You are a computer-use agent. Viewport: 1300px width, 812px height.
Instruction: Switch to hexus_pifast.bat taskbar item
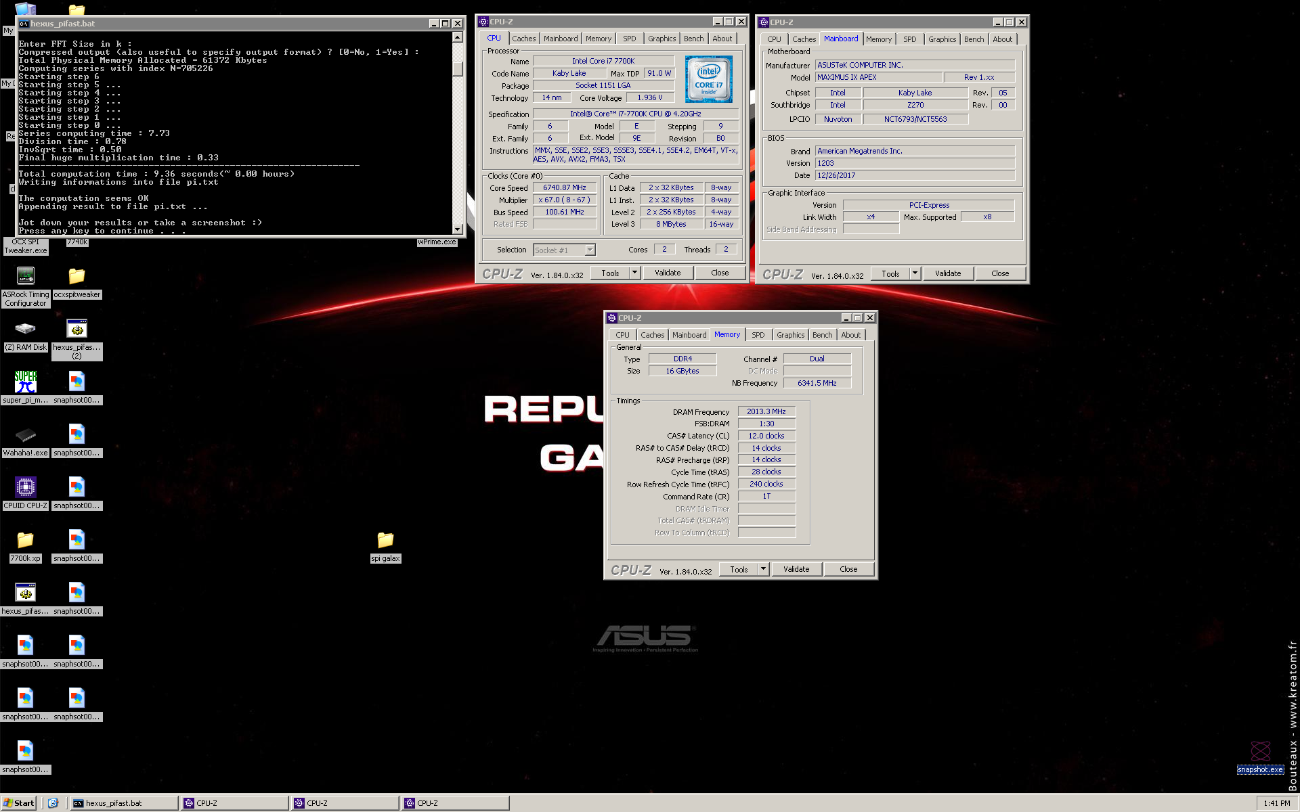pyautogui.click(x=125, y=803)
